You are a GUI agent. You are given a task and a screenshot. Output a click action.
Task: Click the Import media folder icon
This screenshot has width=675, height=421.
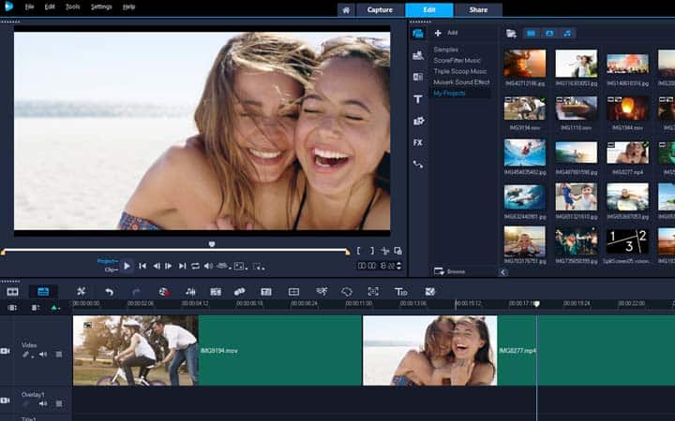pyautogui.click(x=511, y=33)
